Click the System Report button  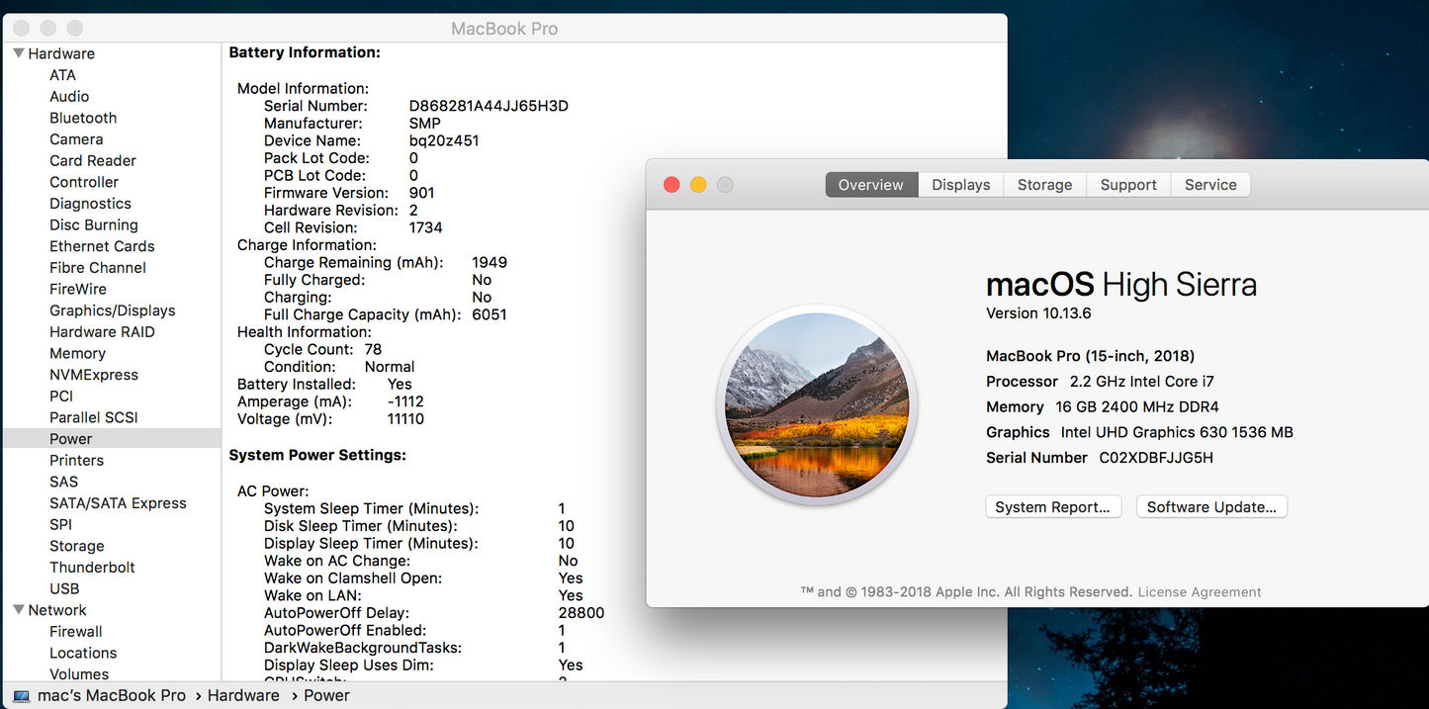1052,506
